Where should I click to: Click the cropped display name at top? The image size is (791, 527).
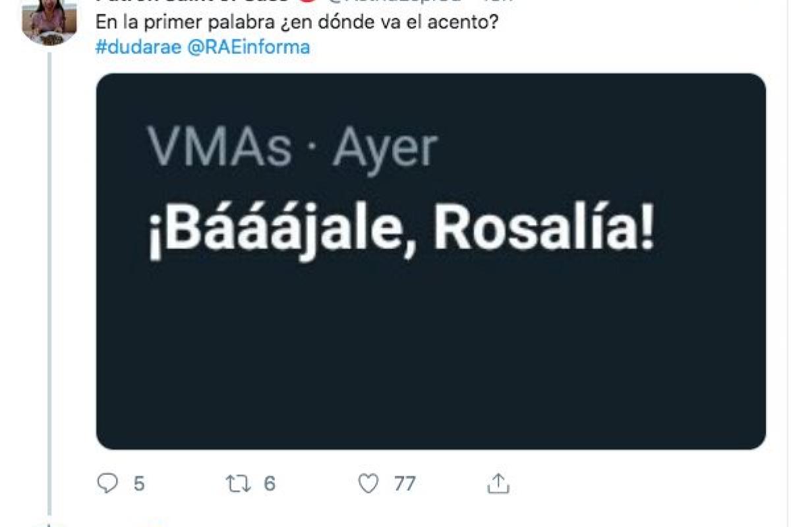[x=192, y=2]
